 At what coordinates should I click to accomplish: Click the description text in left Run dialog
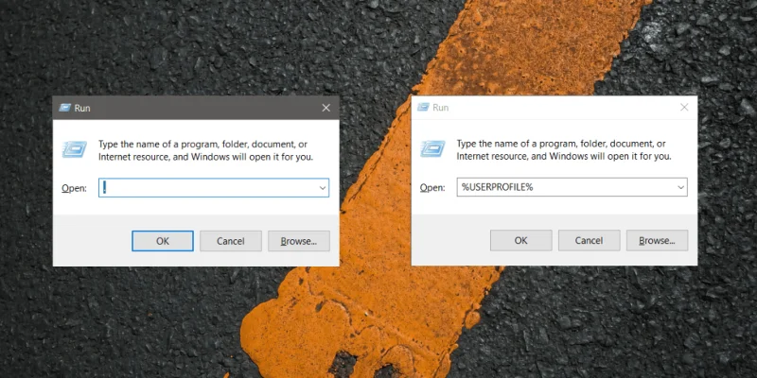tap(206, 150)
